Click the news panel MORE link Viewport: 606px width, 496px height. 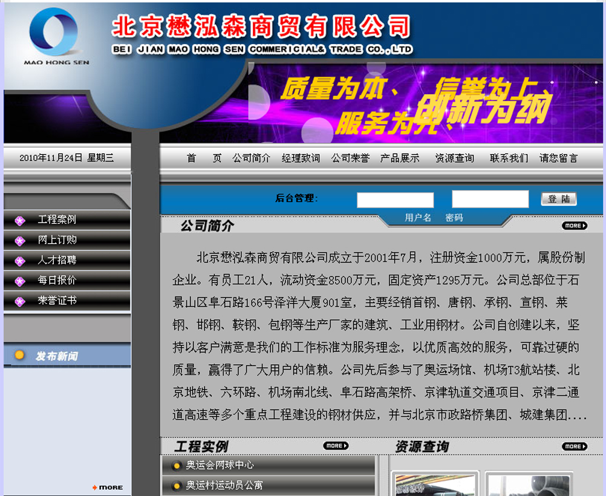pyautogui.click(x=108, y=487)
